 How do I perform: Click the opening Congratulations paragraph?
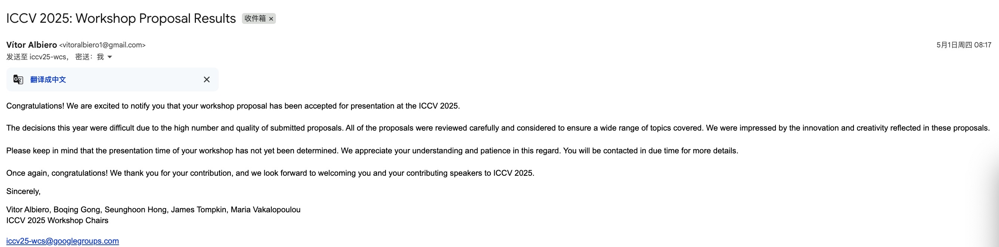point(233,106)
